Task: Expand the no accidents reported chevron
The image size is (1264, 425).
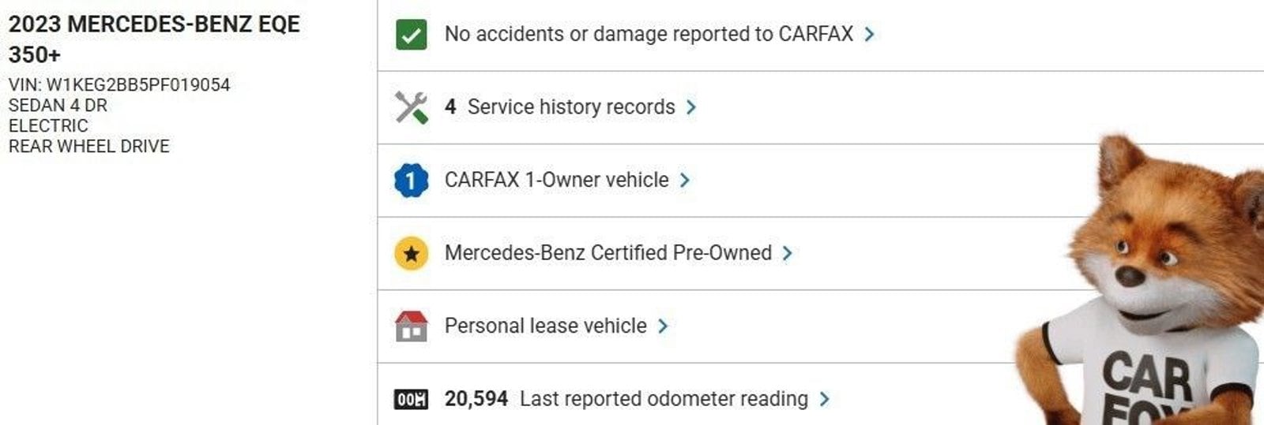Action: (x=870, y=35)
